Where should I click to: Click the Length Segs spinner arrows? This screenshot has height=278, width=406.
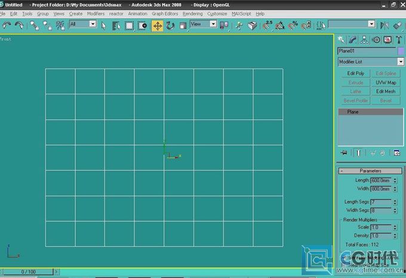point(395,202)
